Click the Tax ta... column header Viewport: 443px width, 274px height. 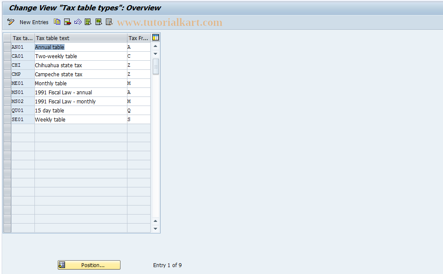22,38
